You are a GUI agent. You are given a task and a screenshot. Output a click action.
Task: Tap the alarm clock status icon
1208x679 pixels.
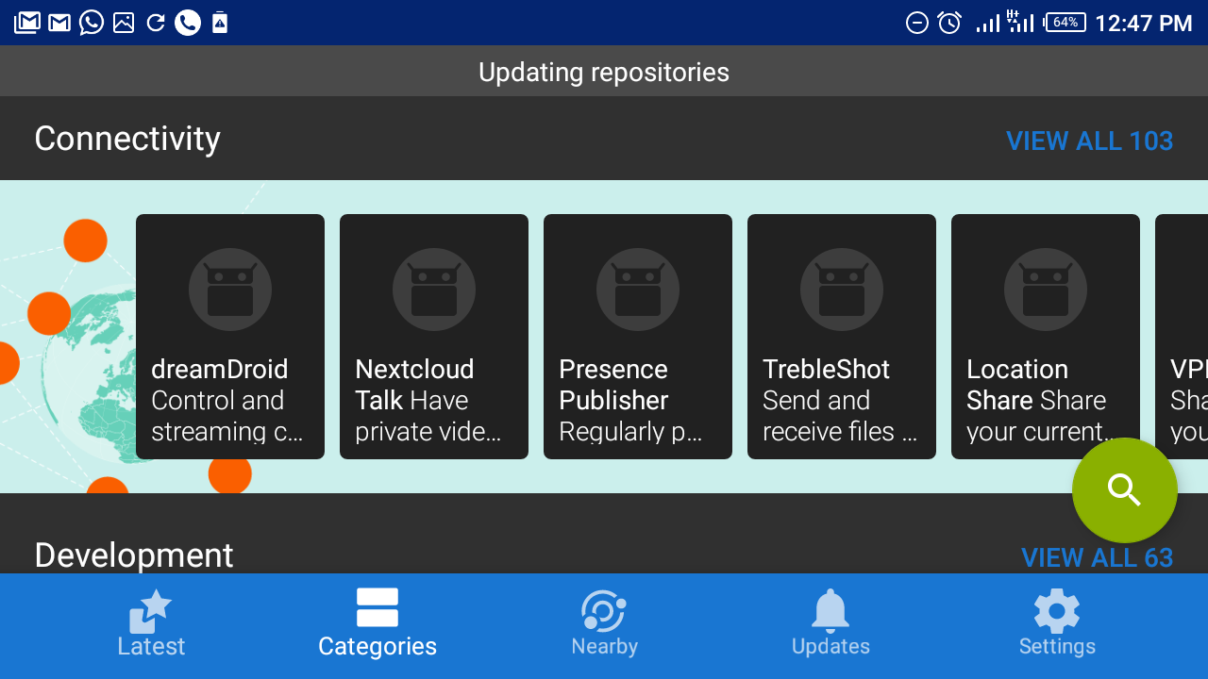pos(949,23)
